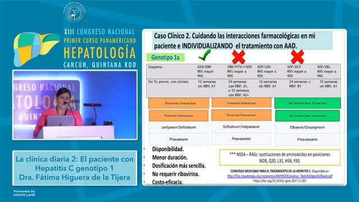Viewport: 359px width, 202px height.
Task: Click the 'Caso Clínico 2' slide title
Action: click(243, 41)
